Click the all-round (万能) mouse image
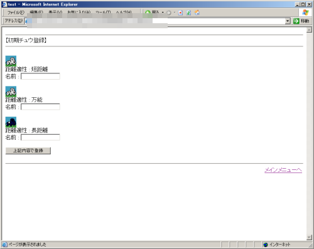 [11, 92]
